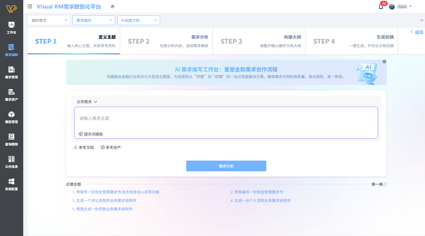
Task: Collapse the sidebar with the menu fold icon
Action: pos(30,6)
